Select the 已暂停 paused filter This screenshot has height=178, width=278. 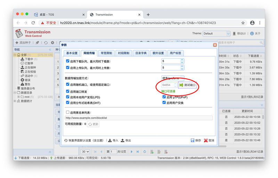coord(27,63)
